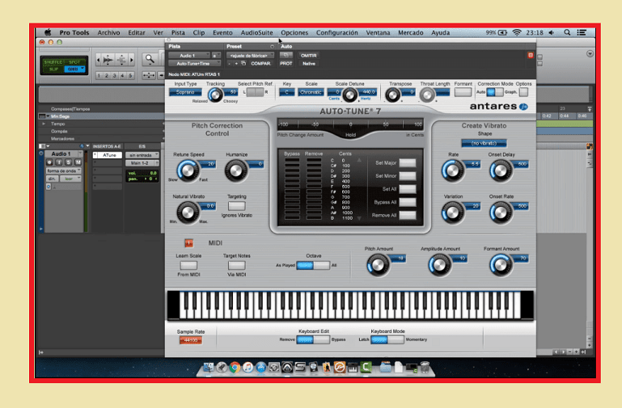Open the piano keyboard app in dock
Image resolution: width=622 pixels, height=408 pixels.
(x=353, y=368)
